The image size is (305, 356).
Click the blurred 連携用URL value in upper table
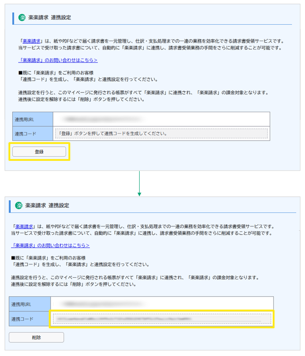click(x=103, y=119)
